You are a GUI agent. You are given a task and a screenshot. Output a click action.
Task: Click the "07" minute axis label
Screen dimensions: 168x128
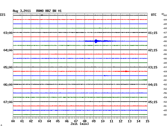point(76,121)
